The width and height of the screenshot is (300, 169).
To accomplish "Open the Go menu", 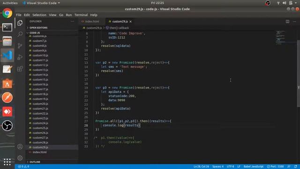I will [x=61, y=15].
